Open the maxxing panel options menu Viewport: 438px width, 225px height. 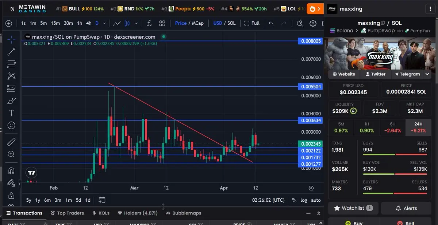click(x=431, y=8)
